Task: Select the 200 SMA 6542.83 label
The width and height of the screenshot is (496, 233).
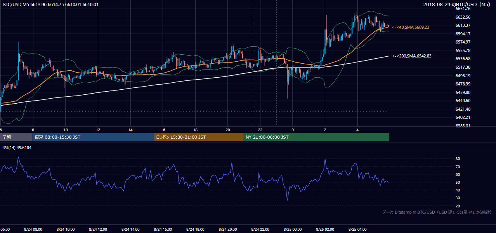Action: pos(412,56)
